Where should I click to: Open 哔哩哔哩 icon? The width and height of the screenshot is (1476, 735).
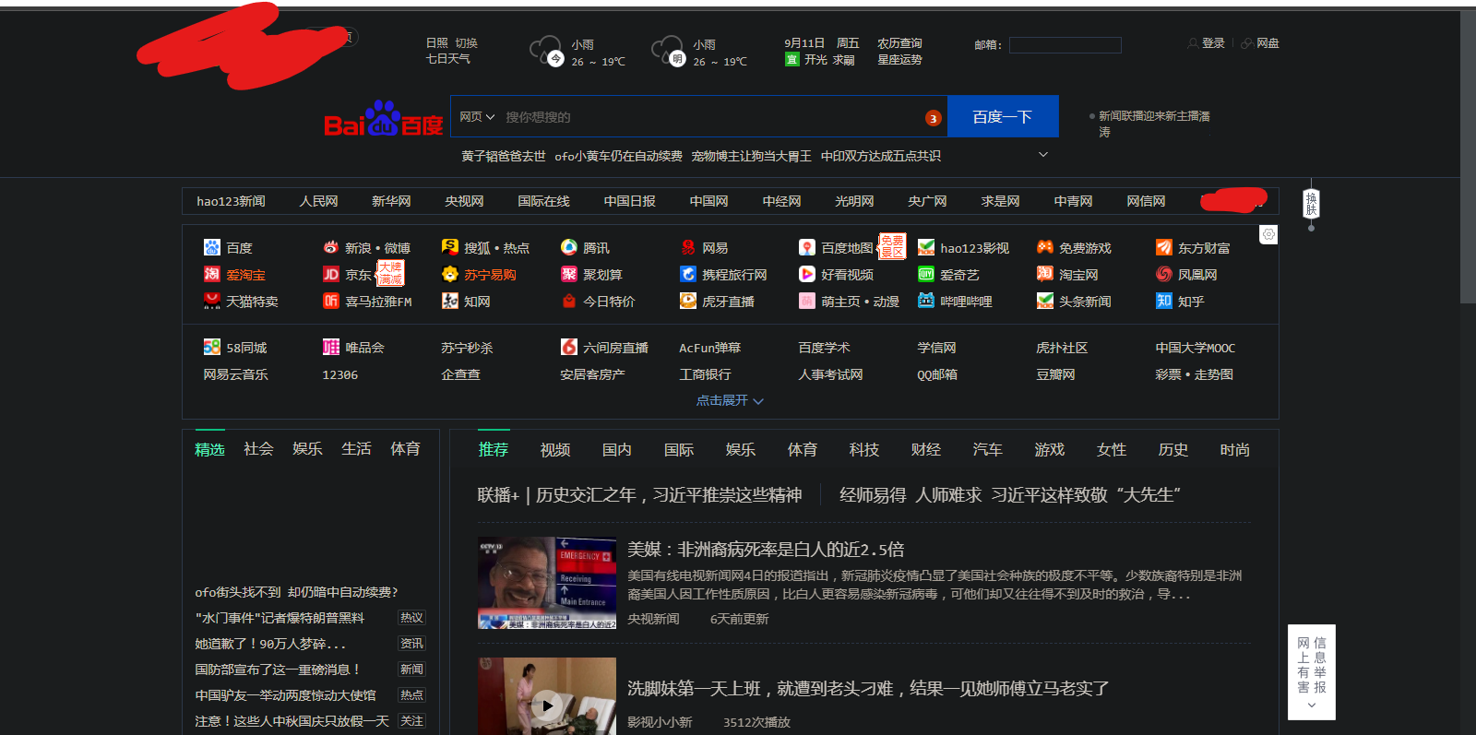(926, 301)
